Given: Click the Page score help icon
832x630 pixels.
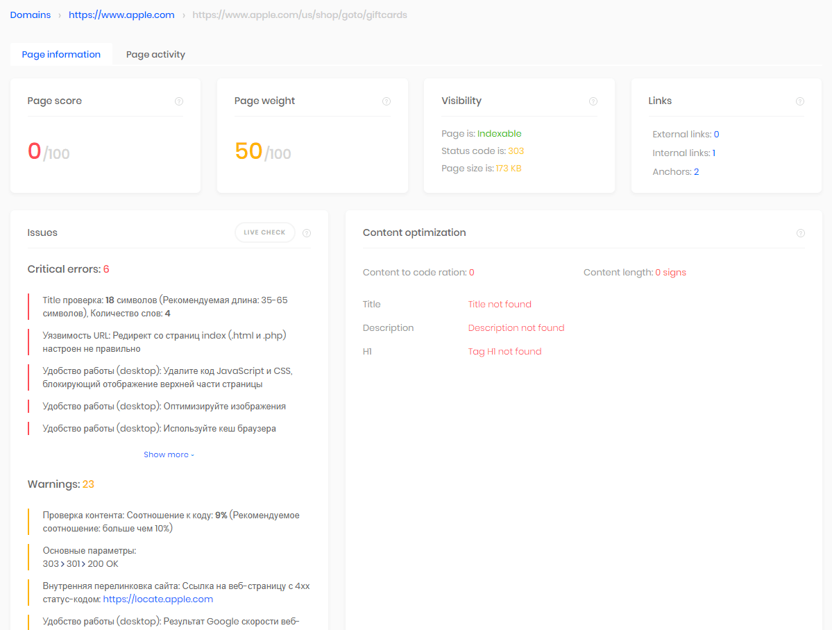Looking at the screenshot, I should pyautogui.click(x=179, y=101).
